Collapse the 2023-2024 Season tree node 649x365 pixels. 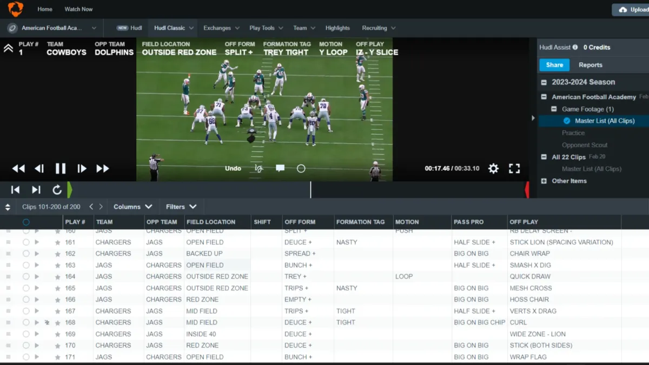coord(544,82)
